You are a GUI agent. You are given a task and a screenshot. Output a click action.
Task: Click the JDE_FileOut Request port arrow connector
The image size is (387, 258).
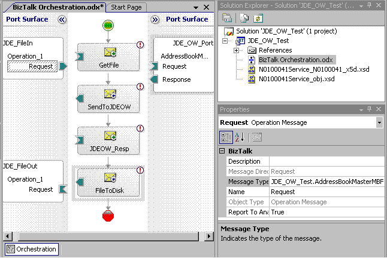pos(63,189)
